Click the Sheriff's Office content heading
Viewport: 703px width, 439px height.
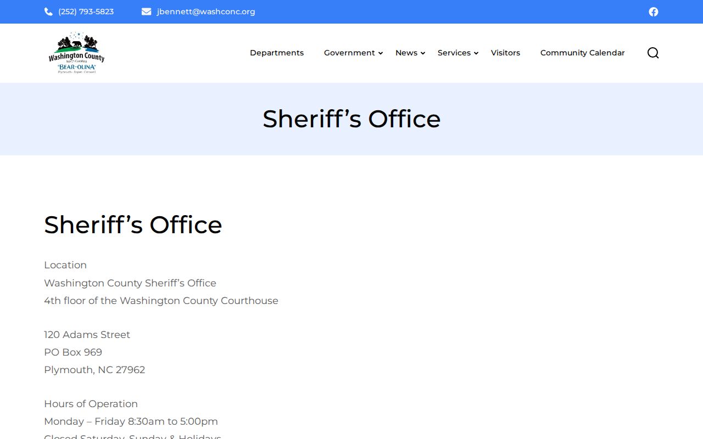click(133, 224)
